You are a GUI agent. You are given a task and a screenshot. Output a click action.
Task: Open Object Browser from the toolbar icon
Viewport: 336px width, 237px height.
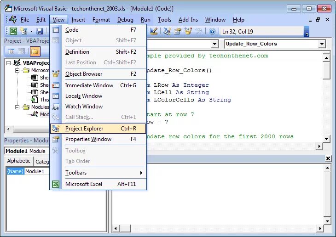coord(188,31)
